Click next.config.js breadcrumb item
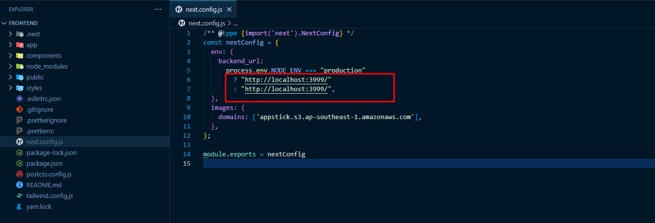The image size is (655, 223). coord(207,23)
